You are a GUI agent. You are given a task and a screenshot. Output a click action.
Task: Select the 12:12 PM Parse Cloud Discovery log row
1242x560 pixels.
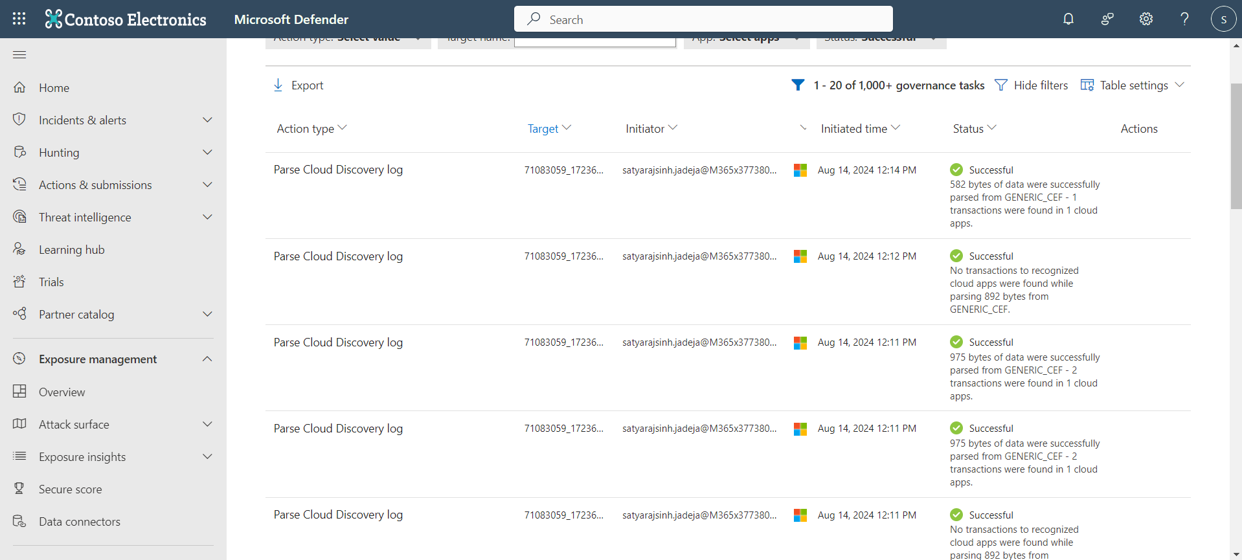(728, 282)
